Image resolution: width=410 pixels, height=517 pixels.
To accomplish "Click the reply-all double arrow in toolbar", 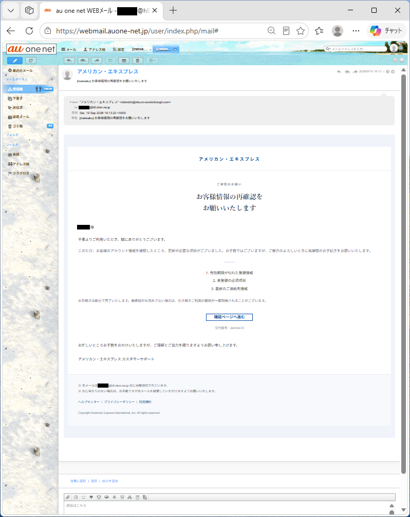I will click(83, 61).
